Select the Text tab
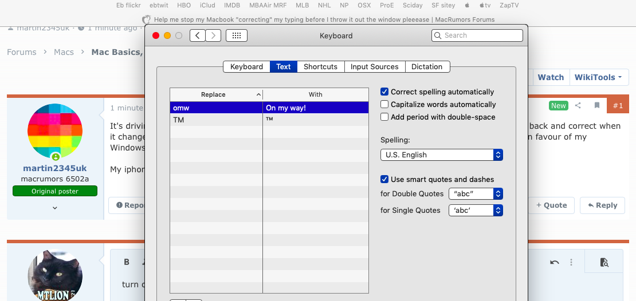This screenshot has width=636, height=301. pyautogui.click(x=284, y=67)
